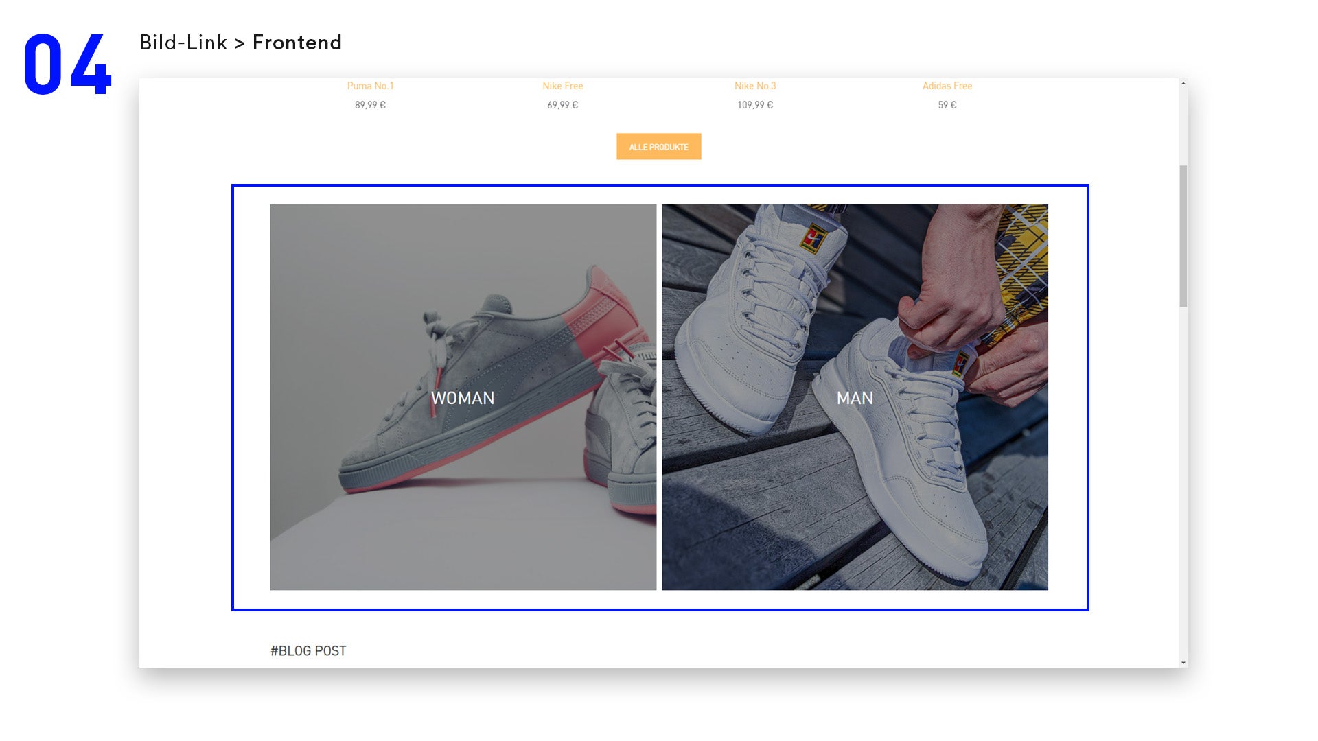This screenshot has width=1318, height=741.
Task: Click the 109,99 € price text
Action: tap(754, 105)
